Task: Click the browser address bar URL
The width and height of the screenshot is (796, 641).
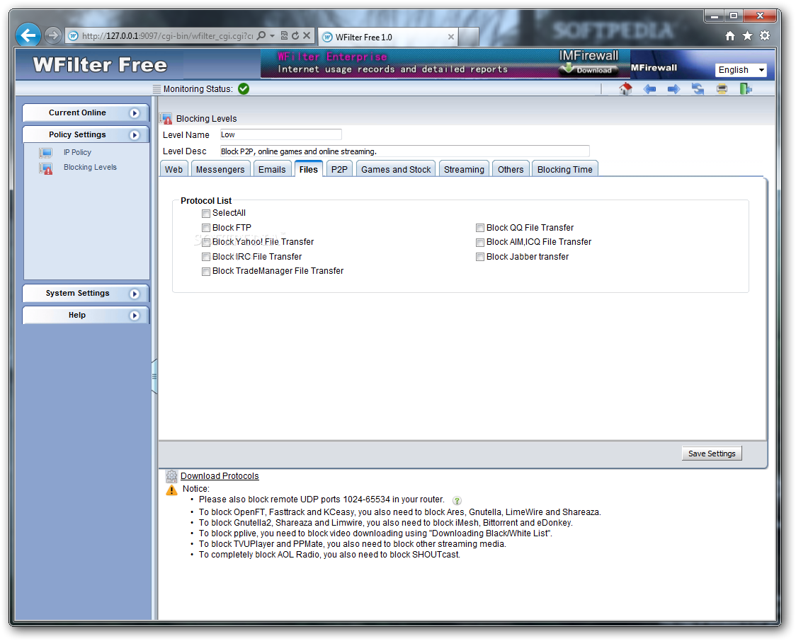Action: [168, 35]
